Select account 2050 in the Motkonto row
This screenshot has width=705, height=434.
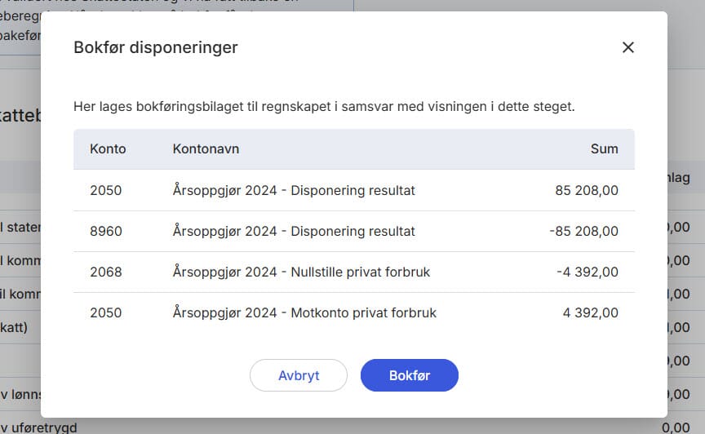click(x=106, y=313)
